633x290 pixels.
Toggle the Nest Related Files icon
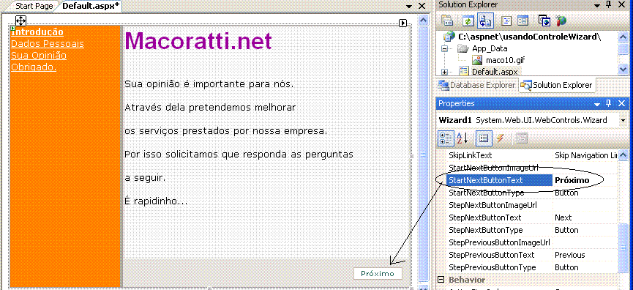tap(485, 21)
